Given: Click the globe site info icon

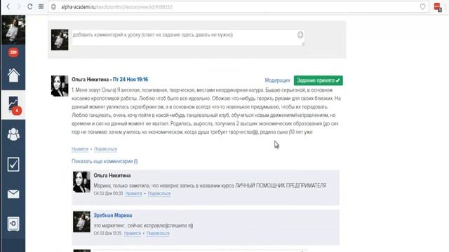Looking at the screenshot, I should 53,7.
